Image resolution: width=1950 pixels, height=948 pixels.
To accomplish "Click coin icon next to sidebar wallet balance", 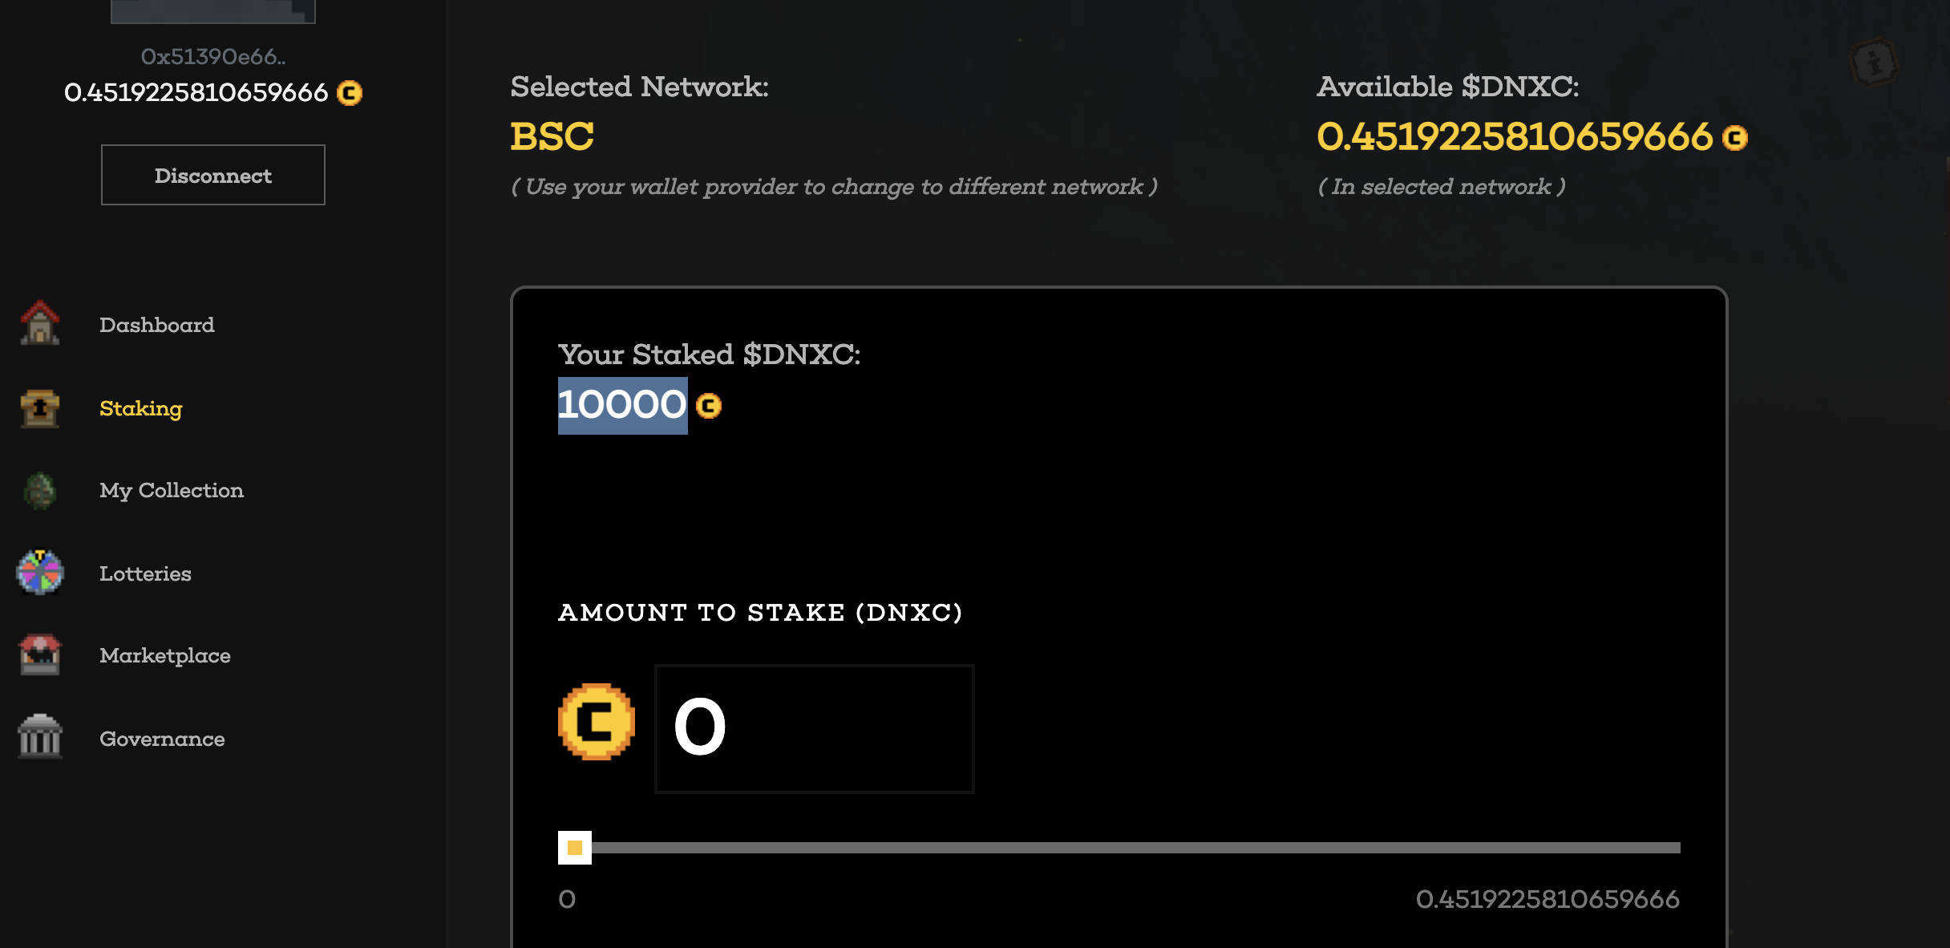I will tap(350, 93).
